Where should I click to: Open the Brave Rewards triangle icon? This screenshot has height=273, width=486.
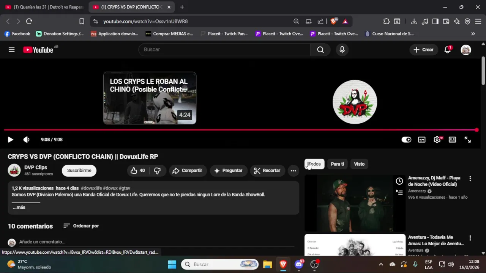click(345, 22)
